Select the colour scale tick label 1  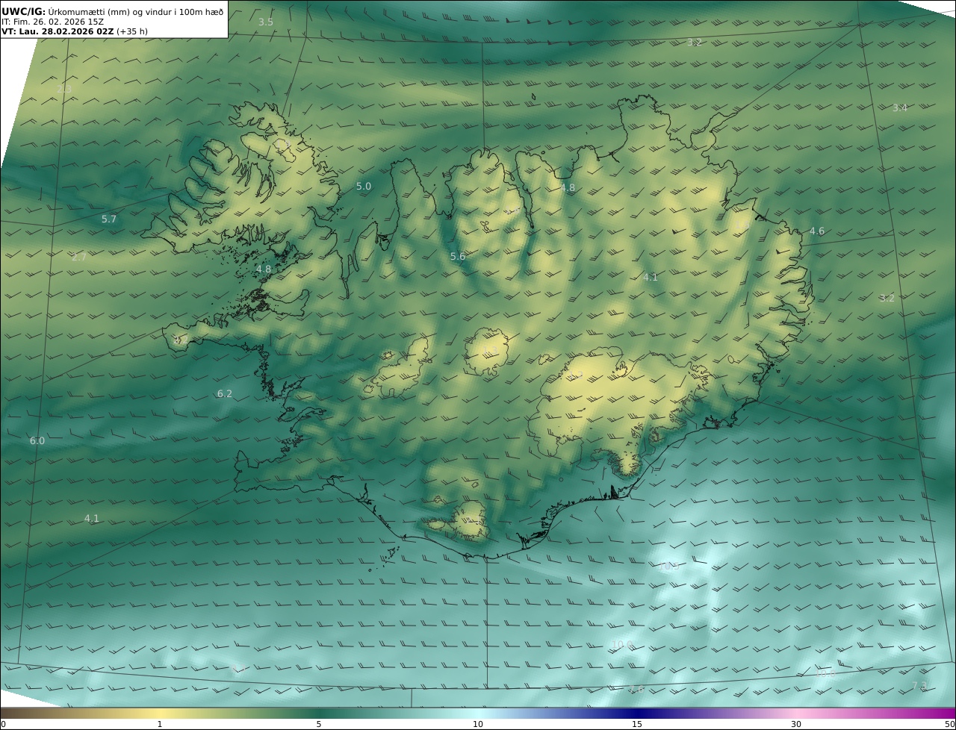coord(160,724)
